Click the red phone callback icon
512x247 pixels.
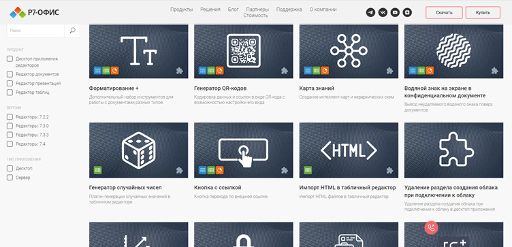tap(431, 228)
